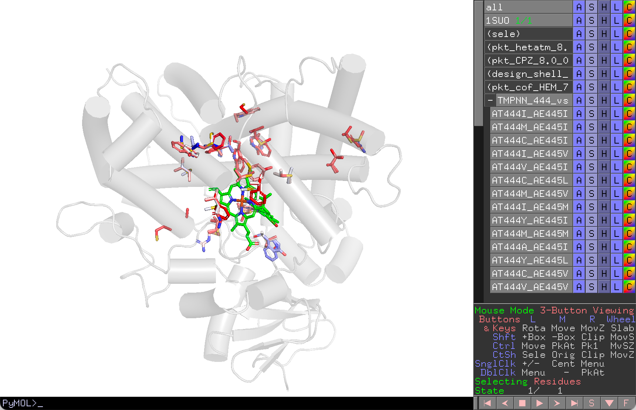This screenshot has height=410, width=636.
Task: Open the Show menu for 1SUO
Action: [x=592, y=20]
